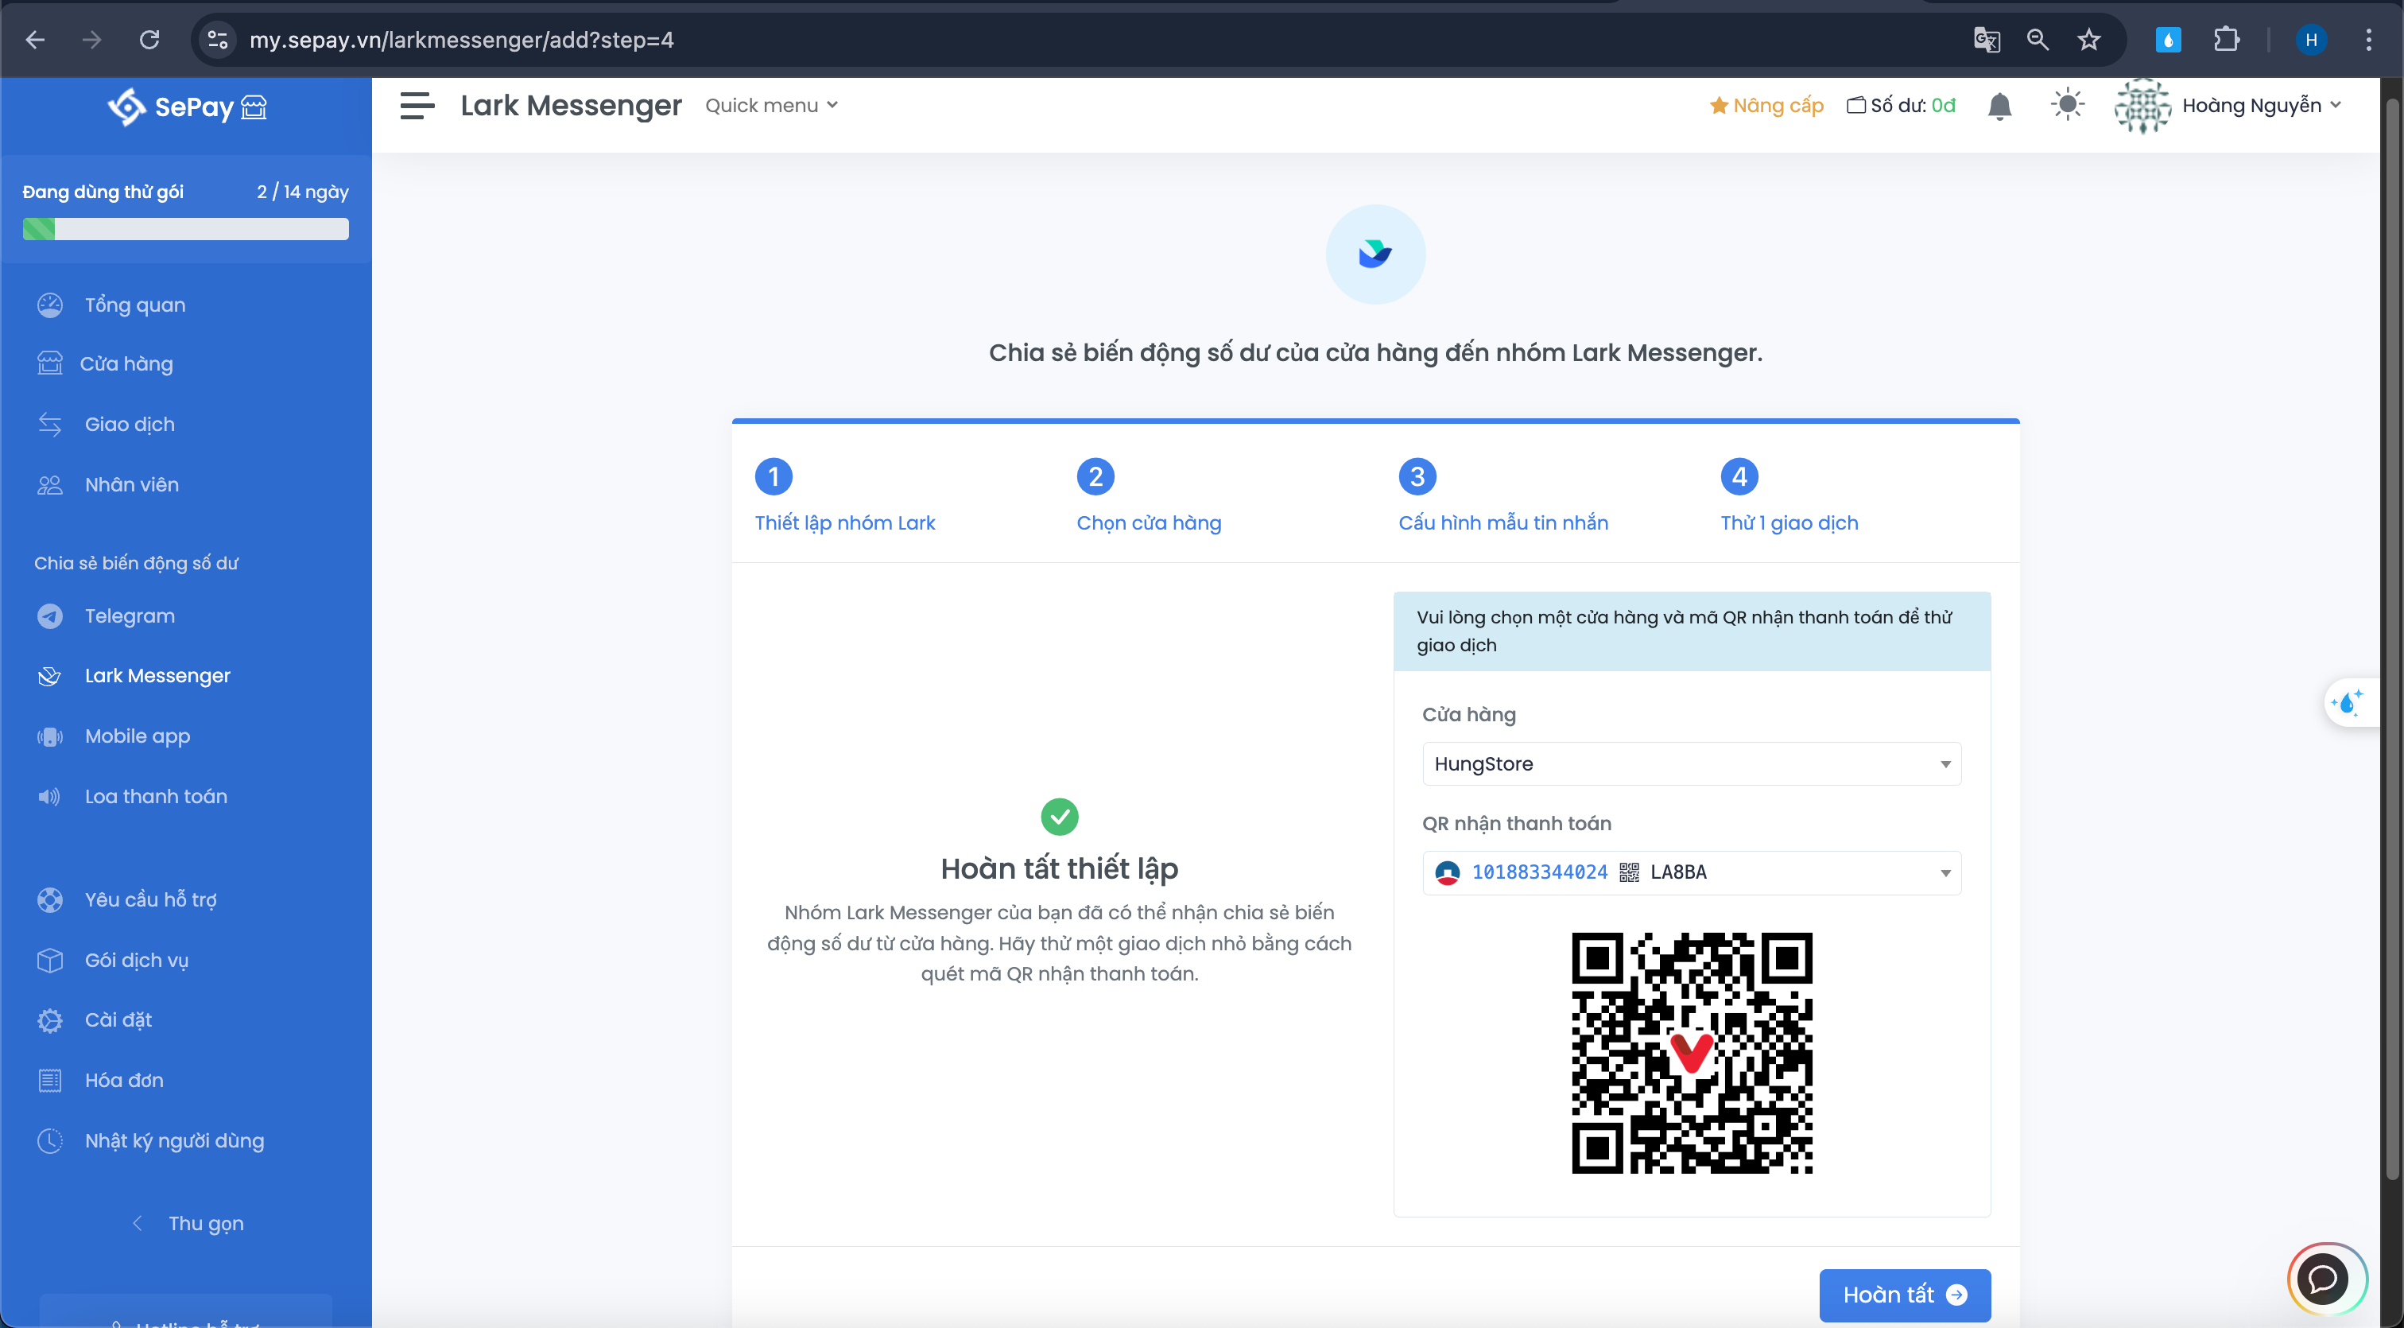Screen dimensions: 2404x1328
Task: Select step 4 Thử 1 giao dịch
Action: tap(1789, 496)
